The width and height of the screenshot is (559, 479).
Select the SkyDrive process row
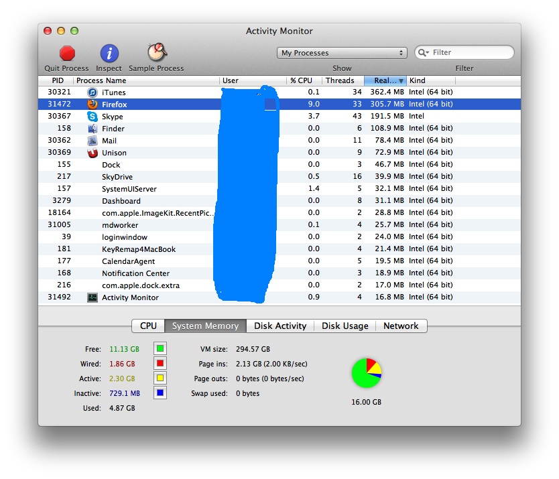pos(279,177)
